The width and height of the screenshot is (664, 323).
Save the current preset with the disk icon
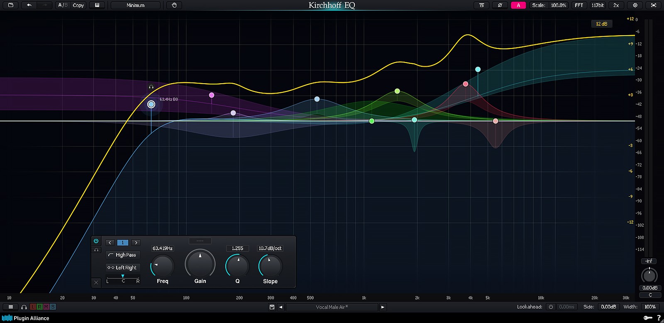tap(272, 307)
